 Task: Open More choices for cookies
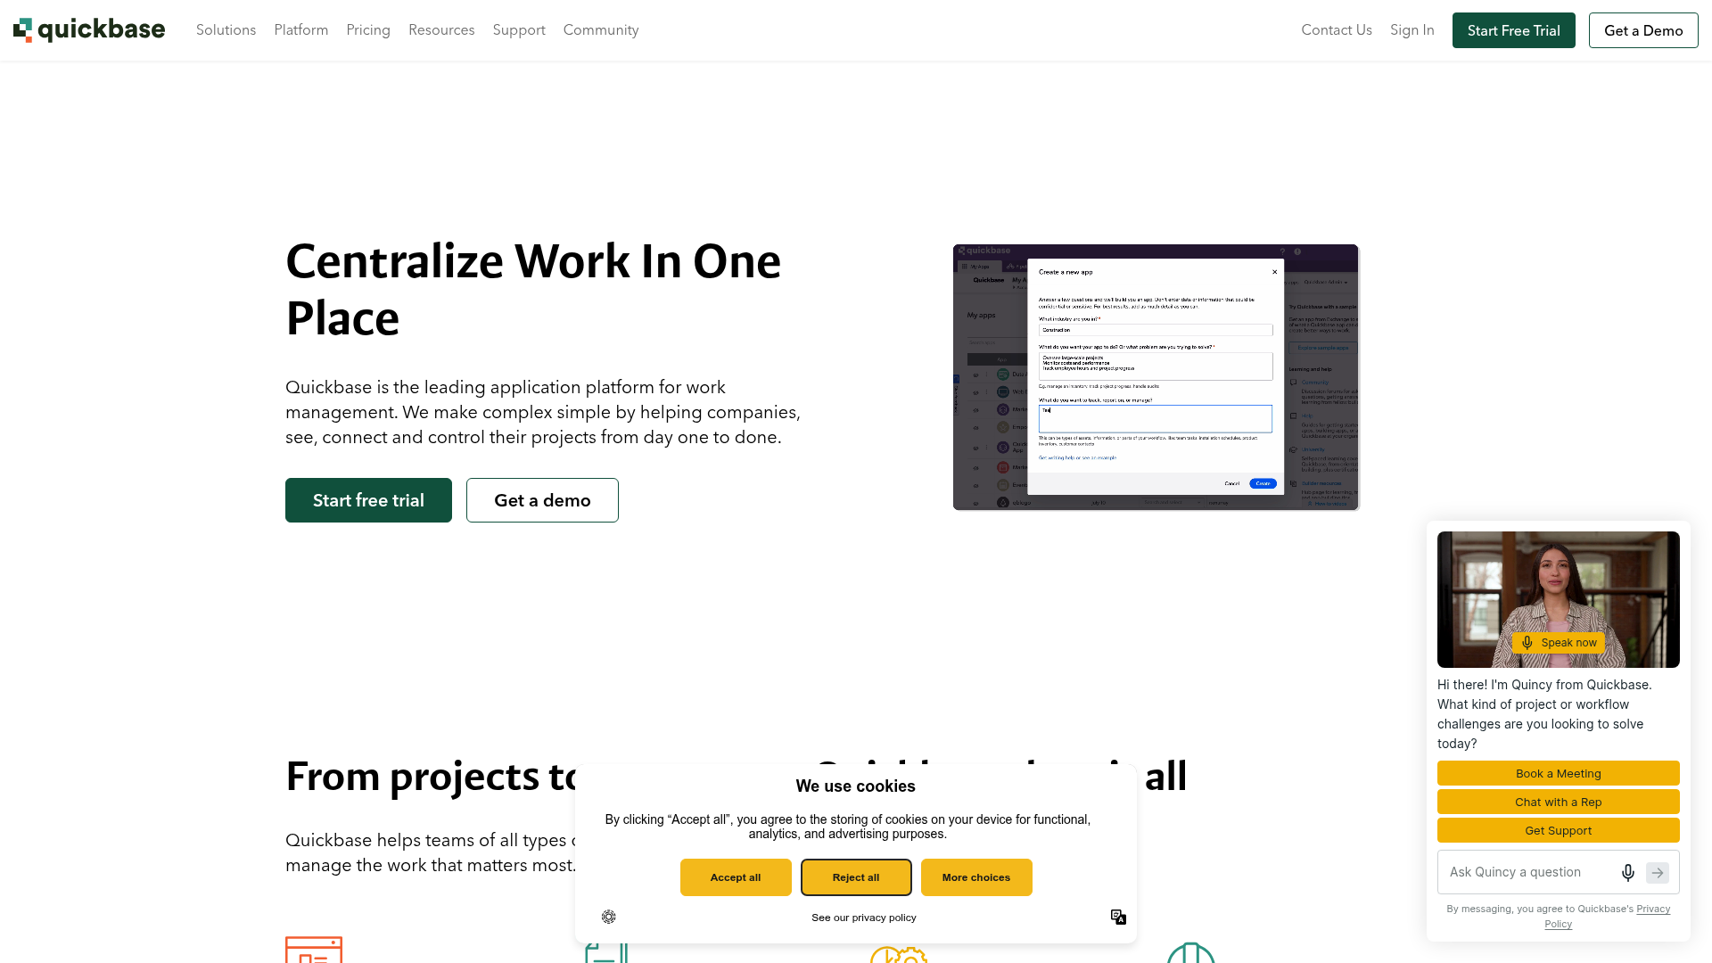[x=976, y=877]
